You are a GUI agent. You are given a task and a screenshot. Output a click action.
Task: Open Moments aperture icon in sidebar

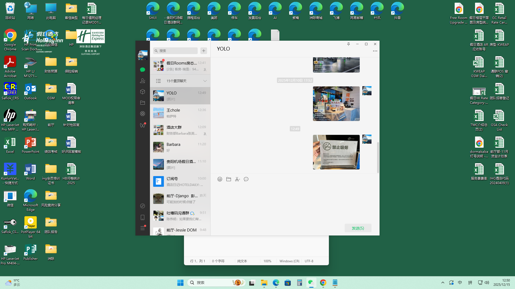(x=142, y=114)
